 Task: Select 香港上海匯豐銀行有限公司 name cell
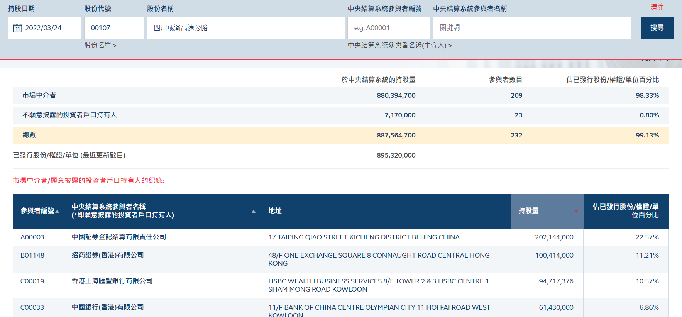[x=112, y=281]
